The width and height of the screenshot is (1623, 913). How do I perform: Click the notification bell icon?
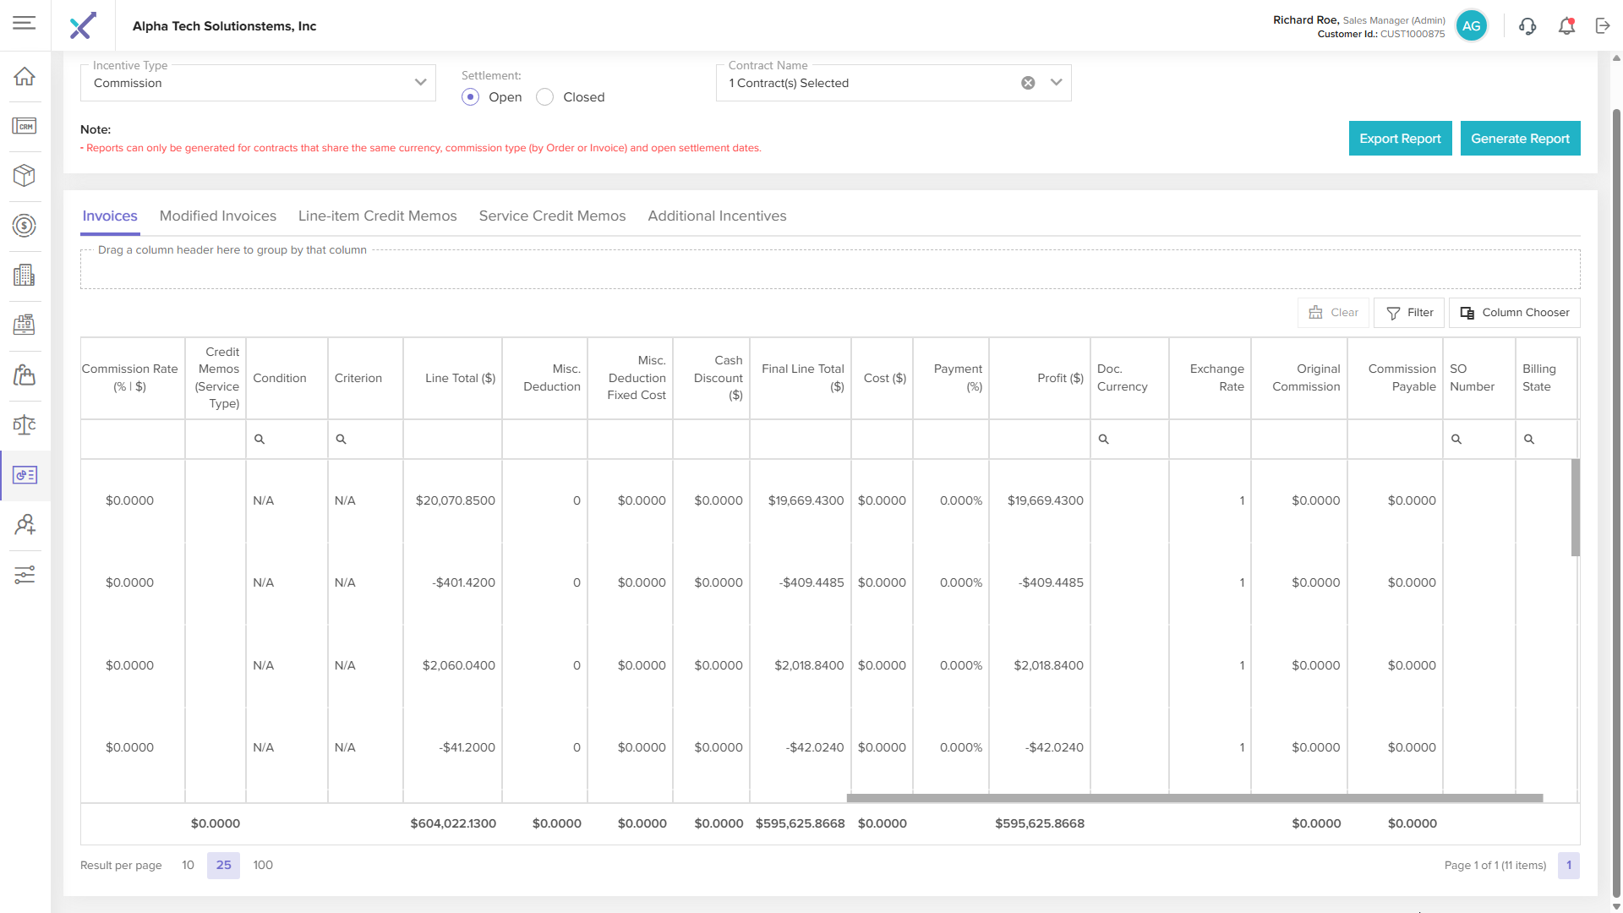click(1566, 26)
